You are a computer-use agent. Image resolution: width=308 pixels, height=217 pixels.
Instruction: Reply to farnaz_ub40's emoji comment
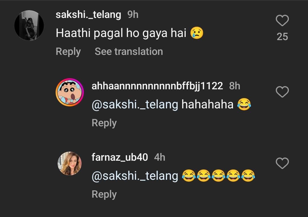coord(104,194)
